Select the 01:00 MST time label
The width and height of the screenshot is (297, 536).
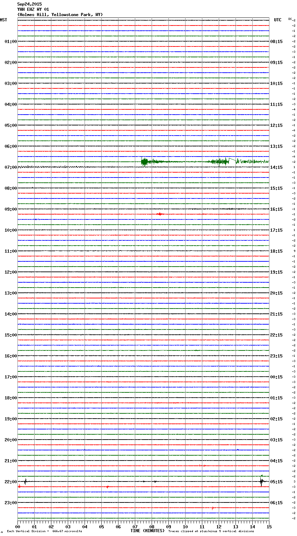click(x=11, y=42)
